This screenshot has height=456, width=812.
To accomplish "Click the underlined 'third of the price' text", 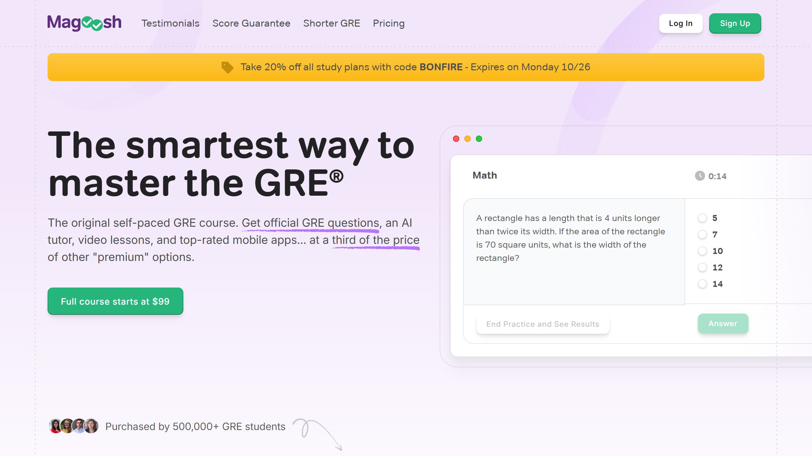I will pos(376,240).
